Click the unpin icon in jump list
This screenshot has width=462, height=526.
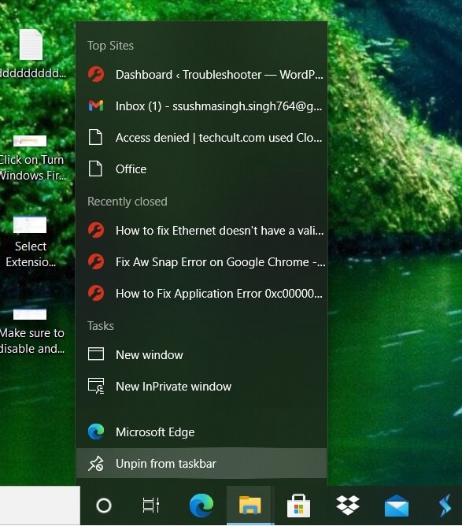[96, 464]
